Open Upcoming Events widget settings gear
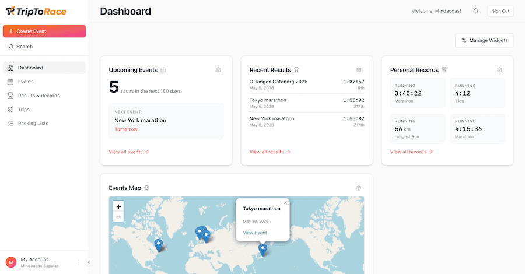The height and width of the screenshot is (274, 525). (x=218, y=70)
